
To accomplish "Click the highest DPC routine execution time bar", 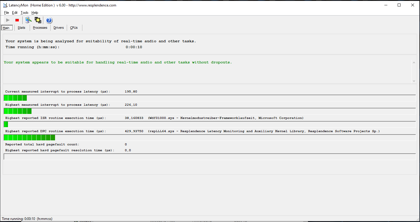I will tap(29, 138).
